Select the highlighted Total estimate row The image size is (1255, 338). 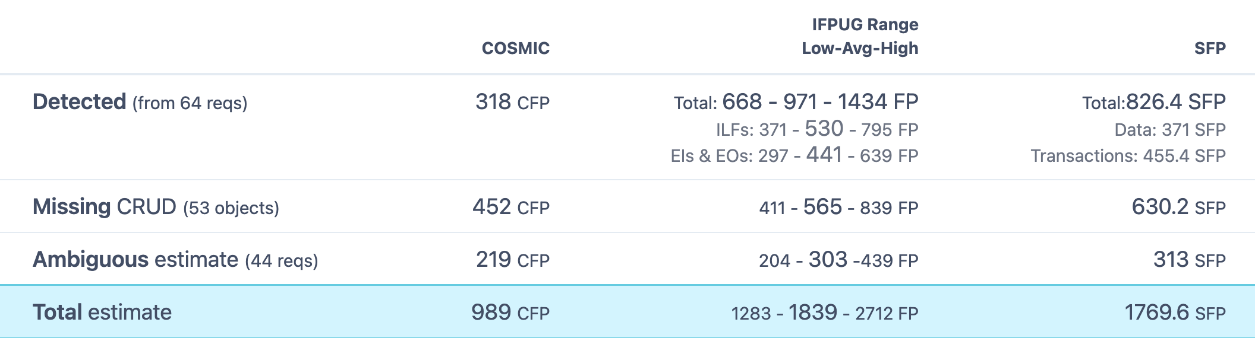627,312
